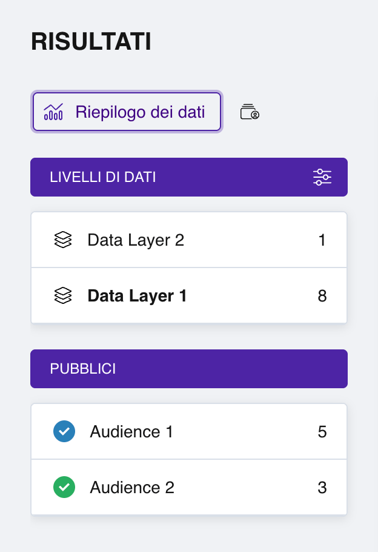This screenshot has width=378, height=552.
Task: Select the Data Layer 2 row
Action: (189, 240)
